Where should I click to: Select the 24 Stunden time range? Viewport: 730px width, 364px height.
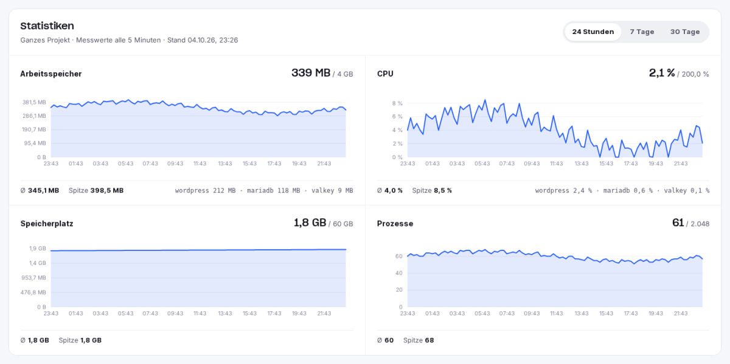(593, 32)
